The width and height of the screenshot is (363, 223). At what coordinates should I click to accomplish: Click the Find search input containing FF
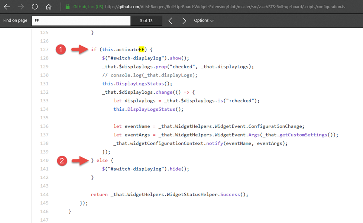[81, 20]
